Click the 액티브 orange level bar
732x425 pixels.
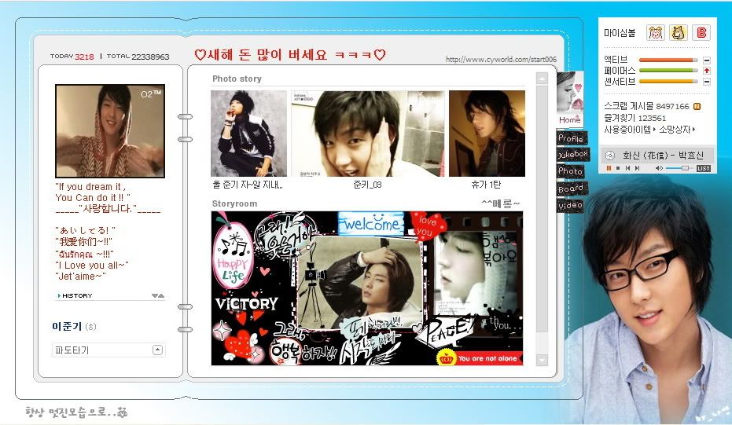click(x=668, y=60)
